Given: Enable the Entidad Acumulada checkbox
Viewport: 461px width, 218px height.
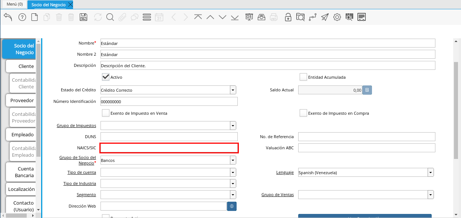Looking at the screenshot, I should tap(303, 77).
